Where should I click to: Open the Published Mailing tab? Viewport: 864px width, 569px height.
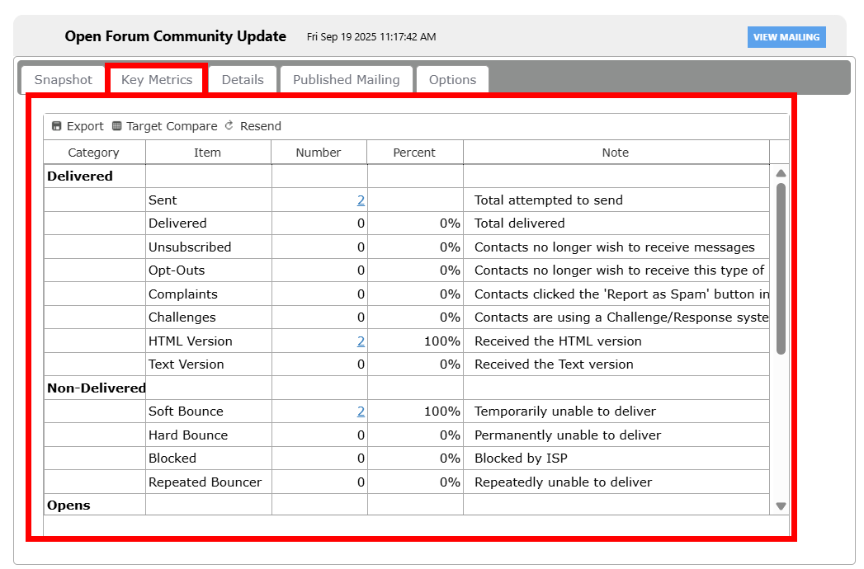pyautogui.click(x=346, y=80)
